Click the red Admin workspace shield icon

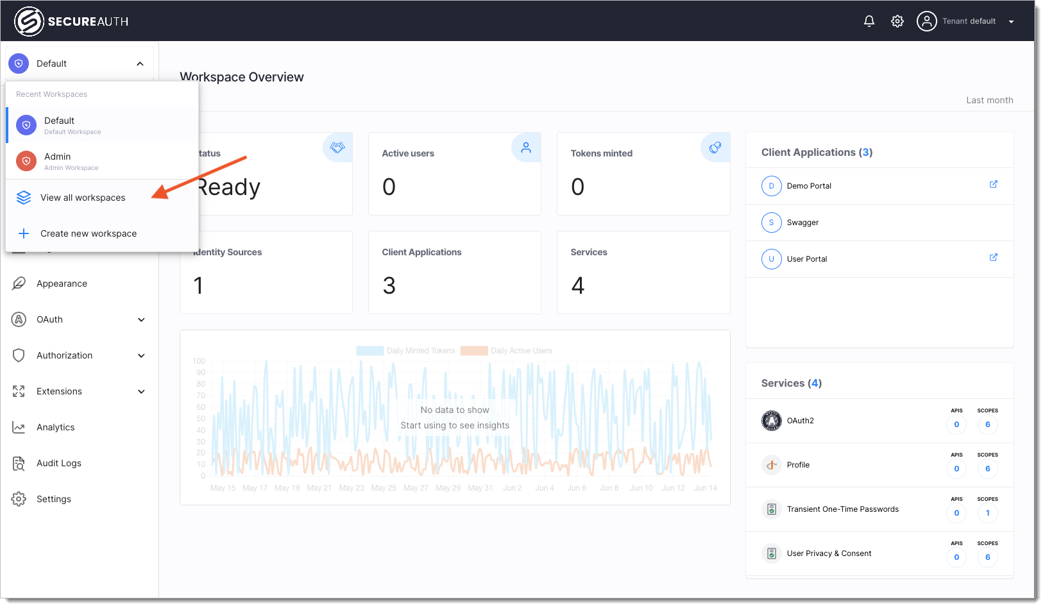coord(26,161)
